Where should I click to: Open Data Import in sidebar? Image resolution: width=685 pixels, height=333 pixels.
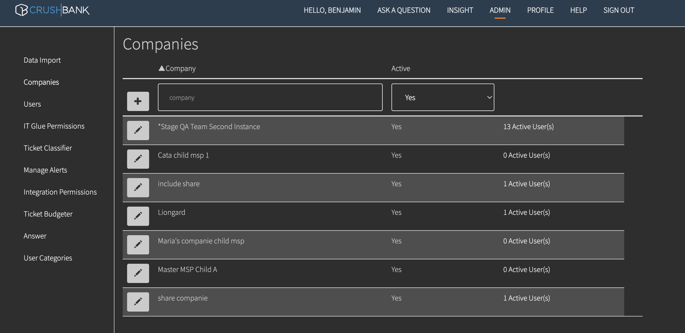42,60
